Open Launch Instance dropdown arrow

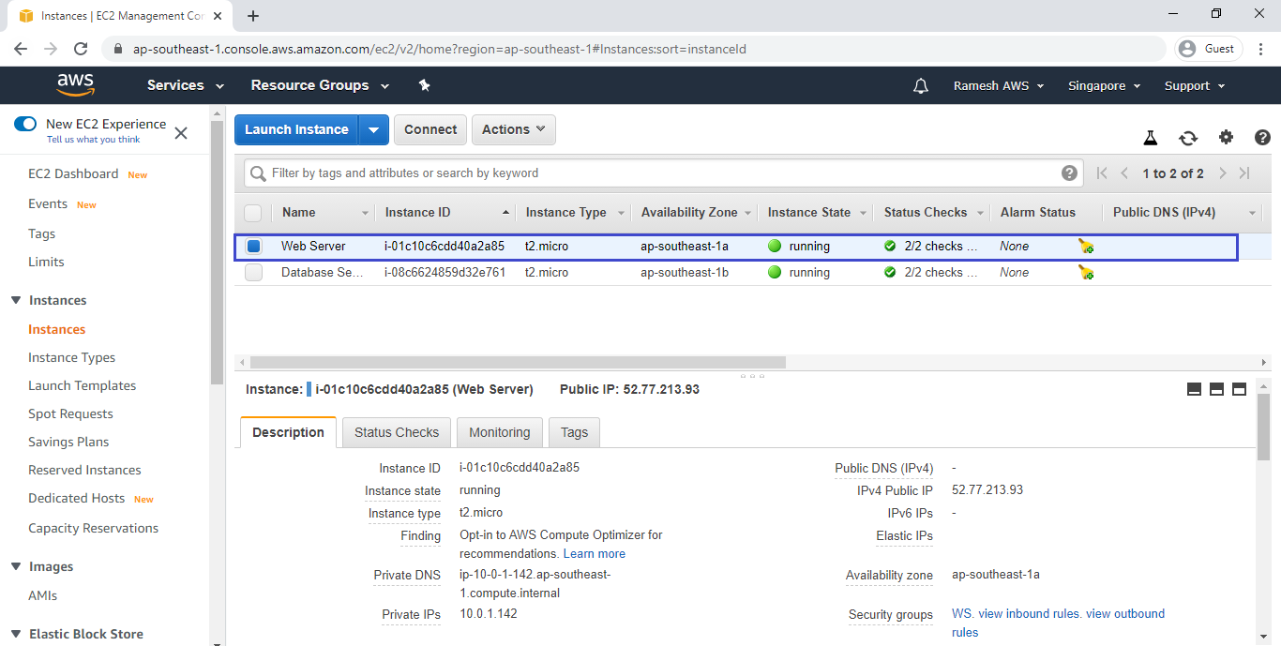(x=374, y=129)
